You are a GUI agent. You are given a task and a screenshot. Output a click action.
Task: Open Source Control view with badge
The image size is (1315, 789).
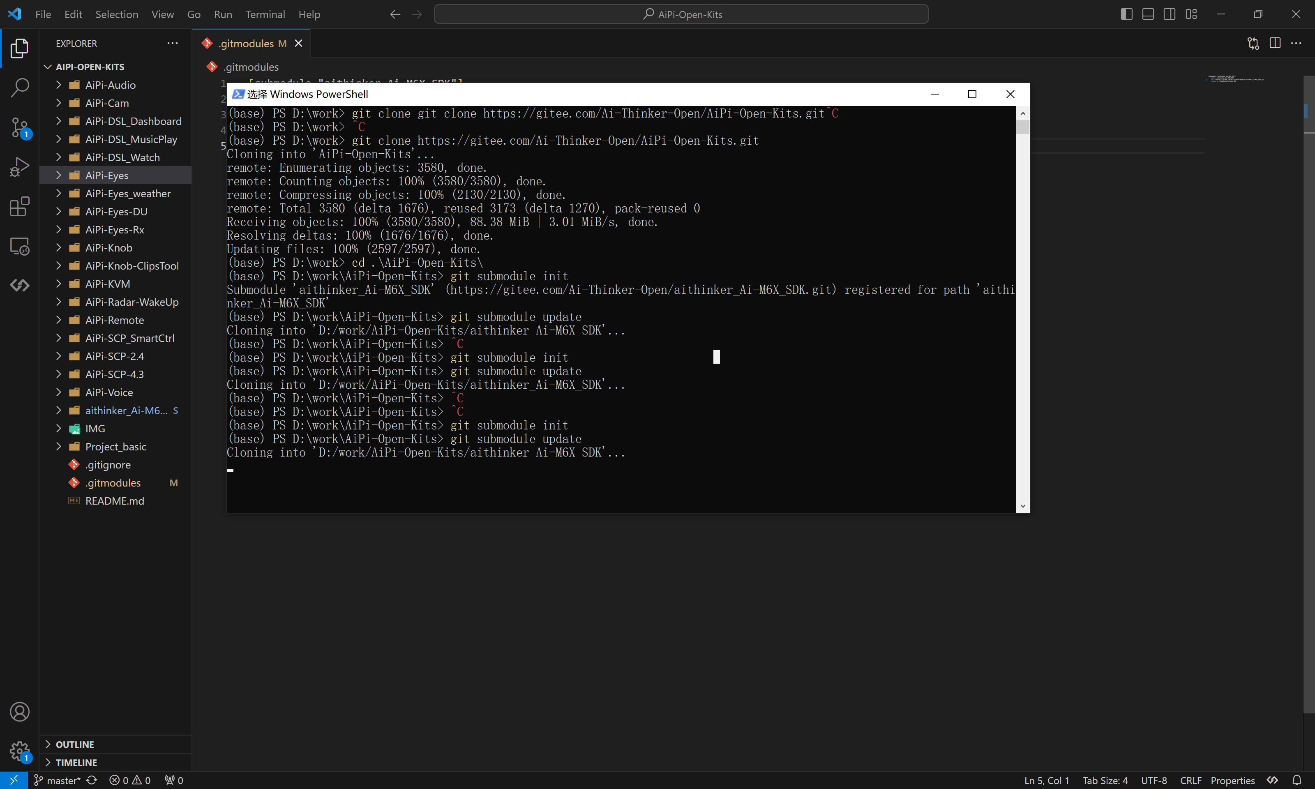click(x=20, y=128)
